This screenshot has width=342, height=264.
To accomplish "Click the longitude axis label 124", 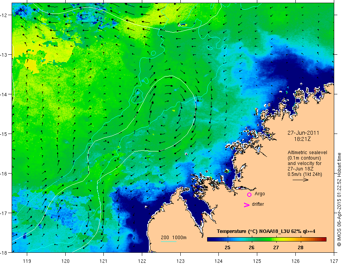I will (x=219, y=261).
